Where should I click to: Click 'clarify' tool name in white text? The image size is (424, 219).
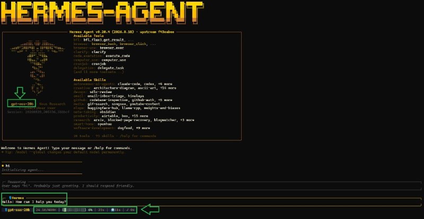pos(99,52)
